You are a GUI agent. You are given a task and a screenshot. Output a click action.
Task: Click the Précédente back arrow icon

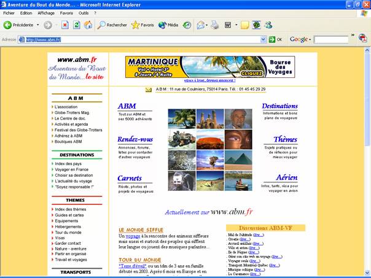click(x=7, y=25)
